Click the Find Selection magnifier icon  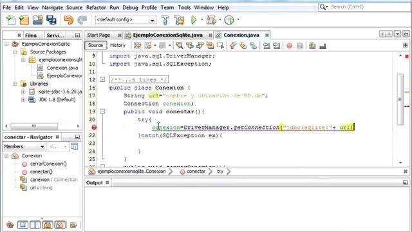180,46
